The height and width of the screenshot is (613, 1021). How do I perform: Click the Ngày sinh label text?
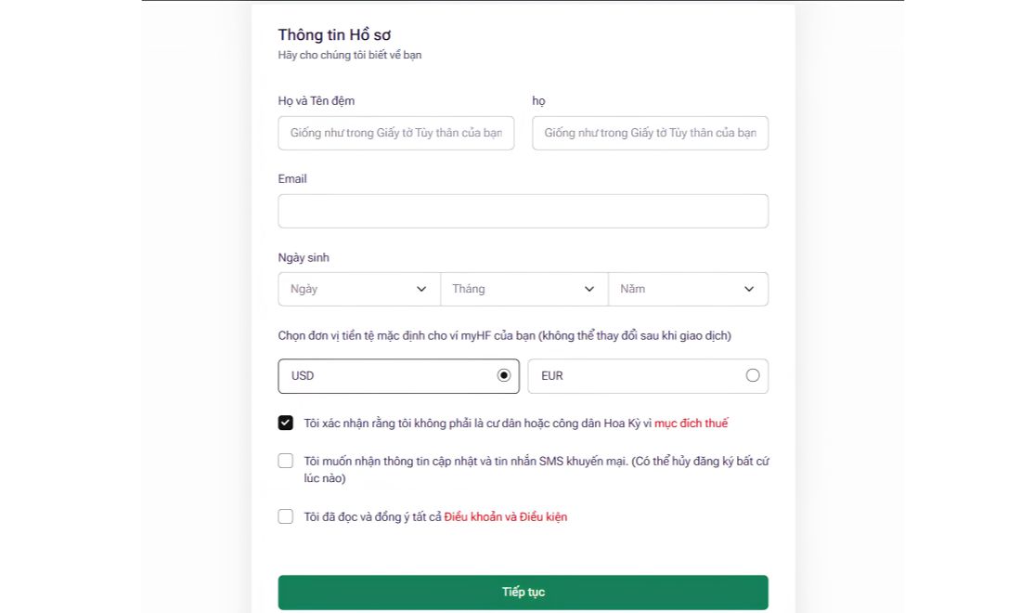click(304, 257)
